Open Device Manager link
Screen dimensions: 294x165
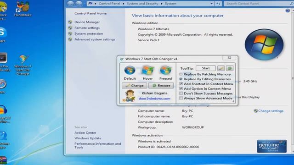[x=87, y=22]
